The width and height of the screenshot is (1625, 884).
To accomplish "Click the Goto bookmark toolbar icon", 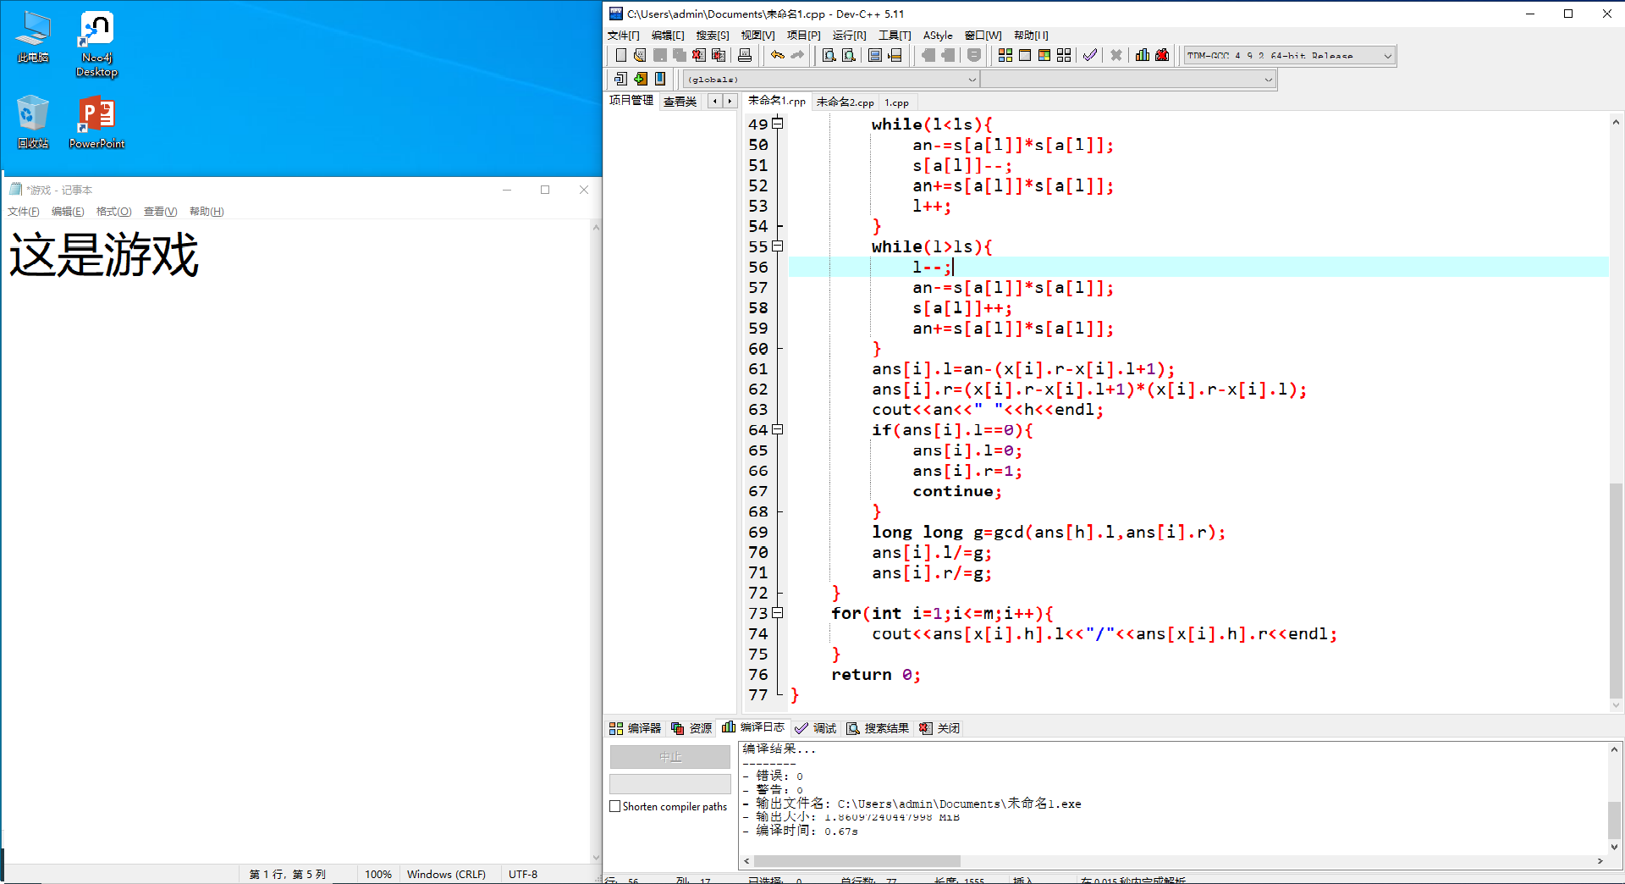I will pos(895,55).
